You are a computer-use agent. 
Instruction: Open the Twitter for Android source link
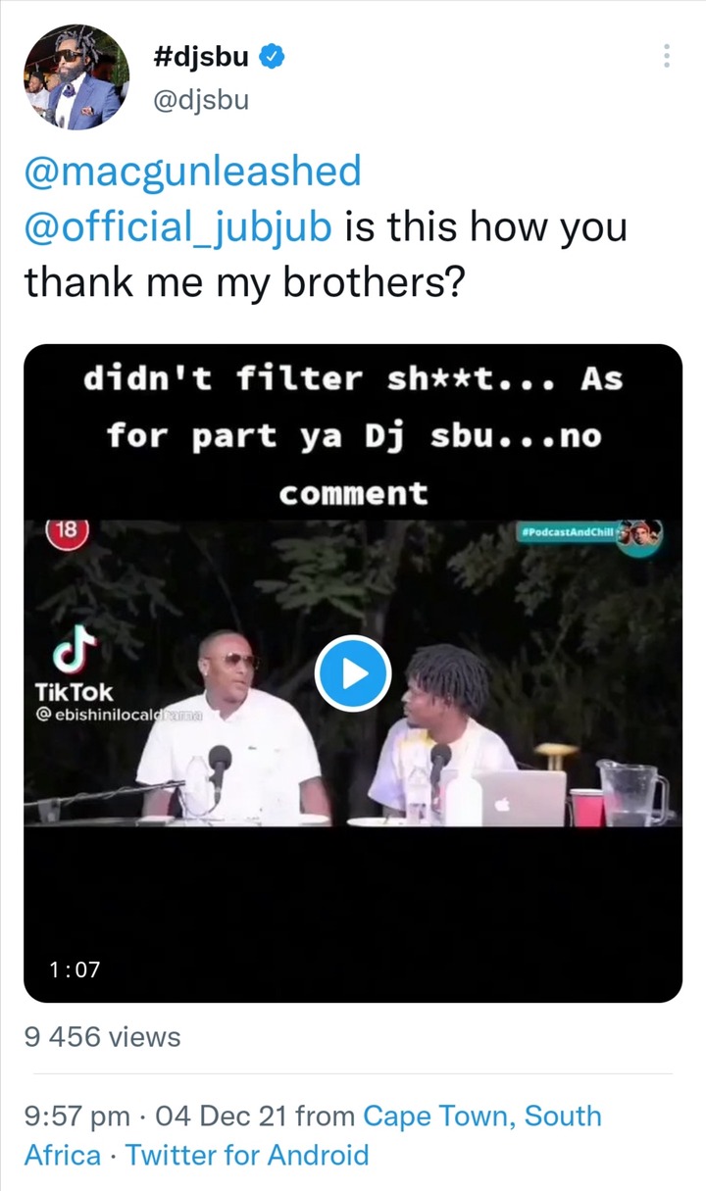coord(247,1155)
